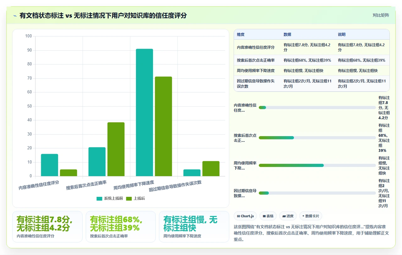Select the 因过期信息导致操作失误次数 table row
Image resolution: width=402 pixels, height=255 pixels.
pyautogui.click(x=312, y=84)
